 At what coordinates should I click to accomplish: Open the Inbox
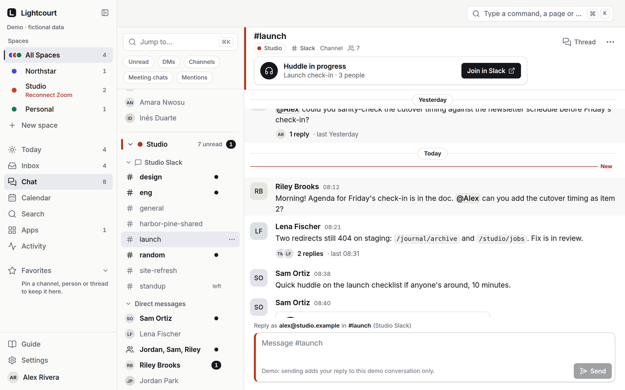coord(58,166)
